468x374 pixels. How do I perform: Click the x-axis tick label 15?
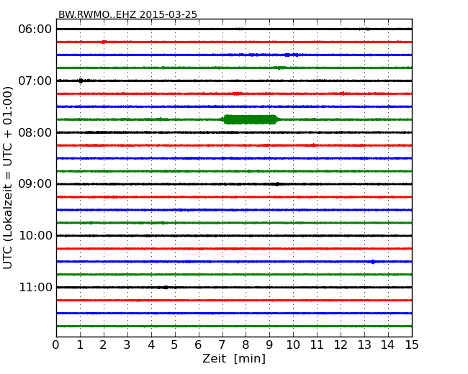(x=412, y=345)
